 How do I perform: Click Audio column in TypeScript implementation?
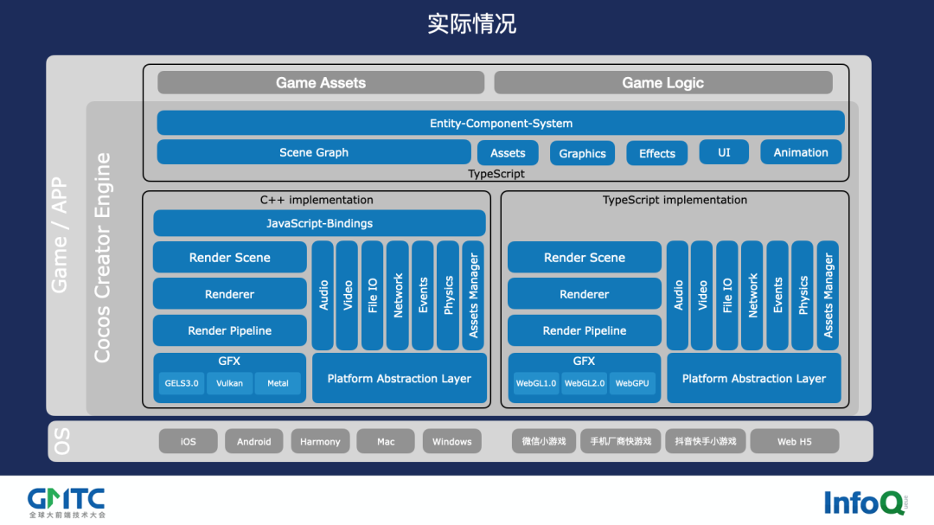coord(678,296)
